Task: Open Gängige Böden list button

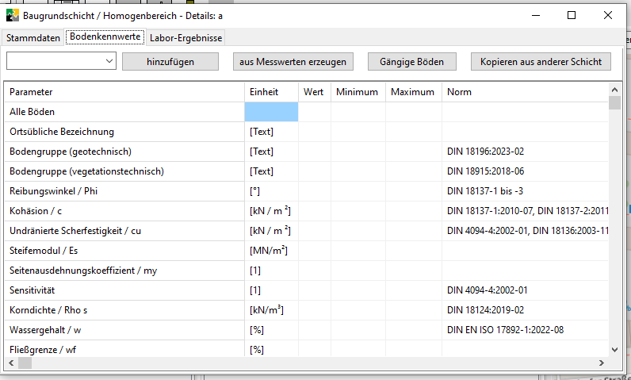Action: 411,61
